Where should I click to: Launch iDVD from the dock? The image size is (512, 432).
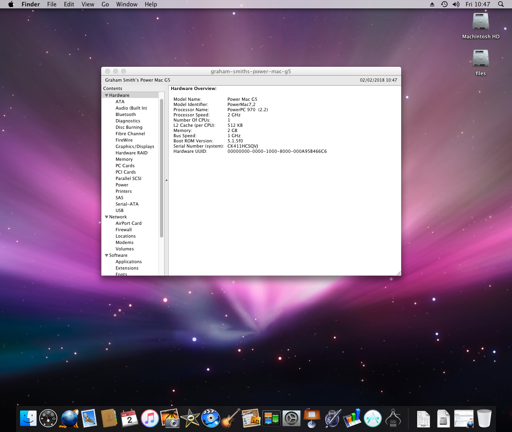[x=210, y=418]
